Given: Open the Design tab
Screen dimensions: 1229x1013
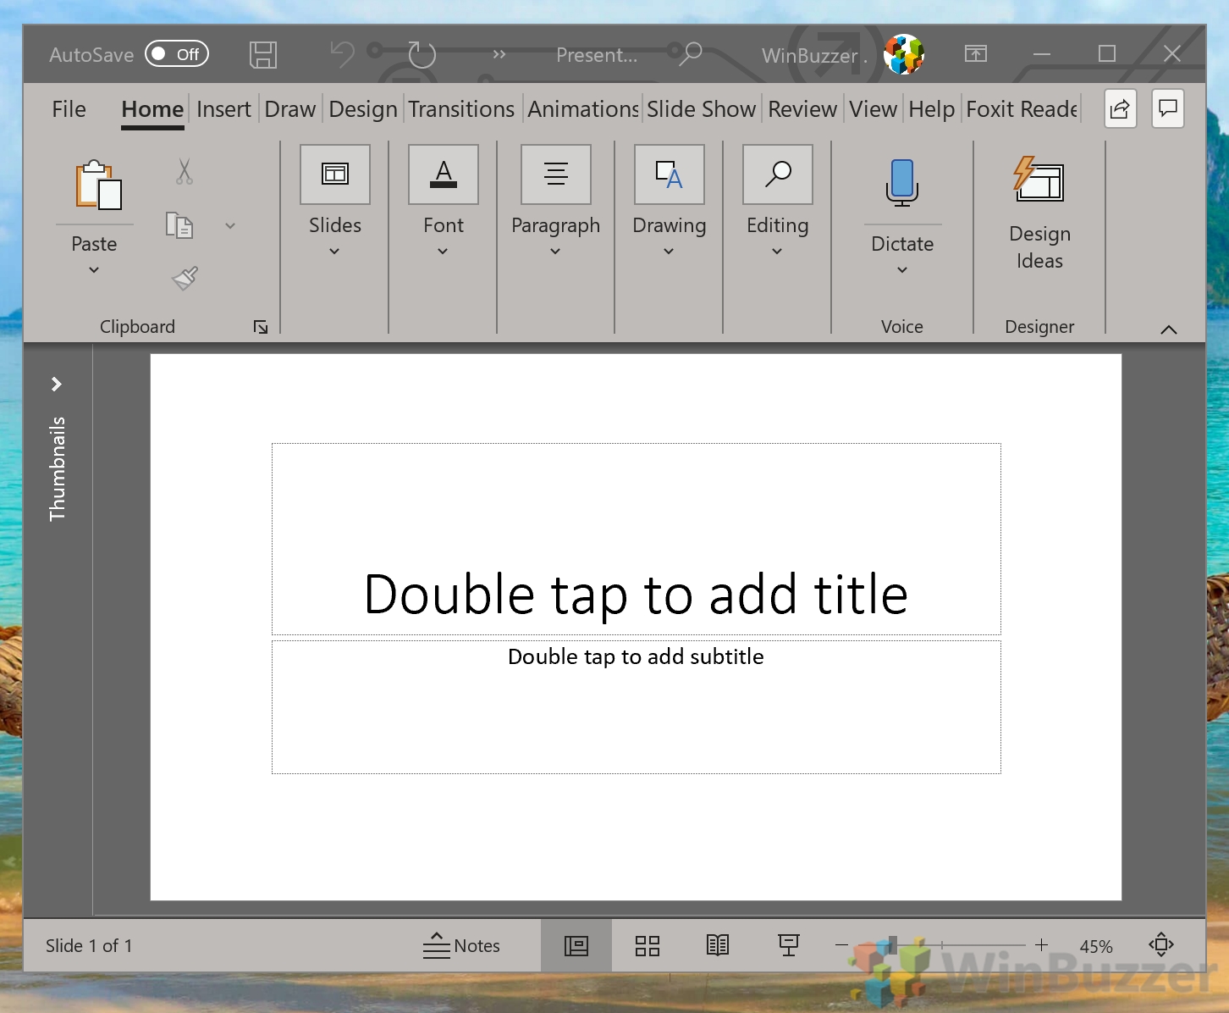Looking at the screenshot, I should point(363,109).
